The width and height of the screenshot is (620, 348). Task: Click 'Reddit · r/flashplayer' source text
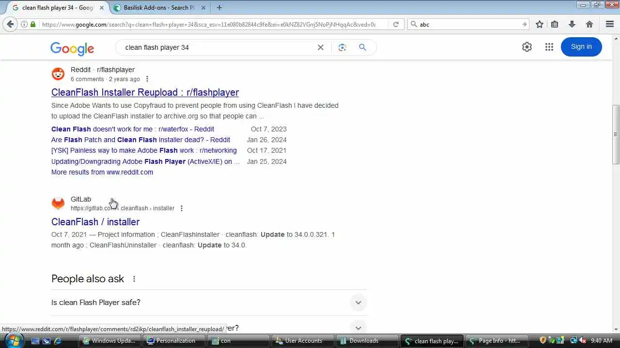pos(103,70)
